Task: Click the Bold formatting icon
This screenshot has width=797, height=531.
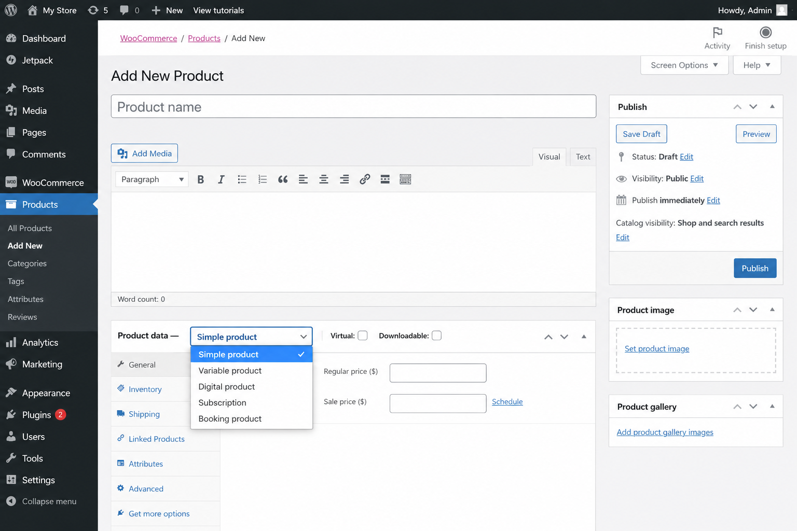Action: pyautogui.click(x=200, y=179)
